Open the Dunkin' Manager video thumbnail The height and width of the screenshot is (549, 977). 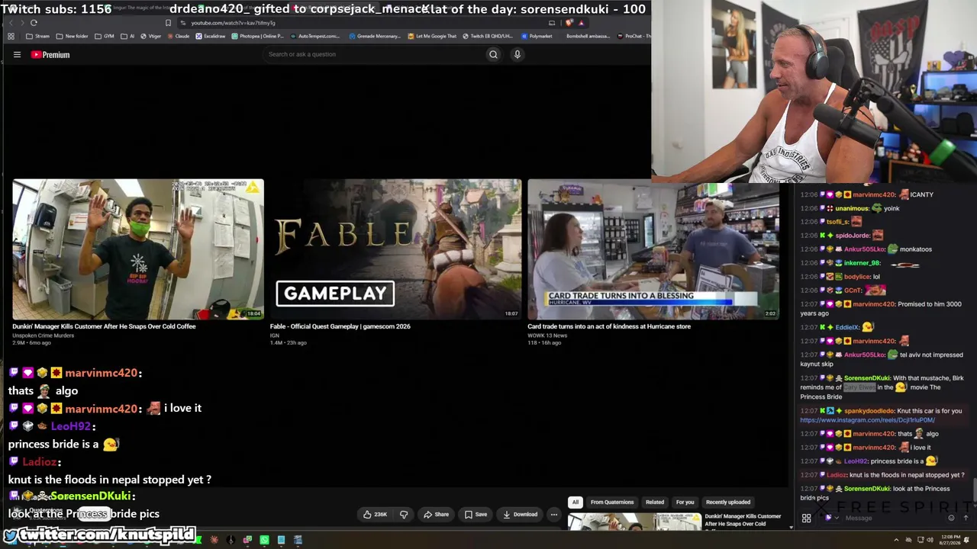[138, 249]
